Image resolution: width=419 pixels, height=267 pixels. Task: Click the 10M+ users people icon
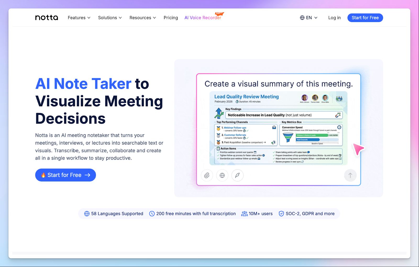(244, 214)
